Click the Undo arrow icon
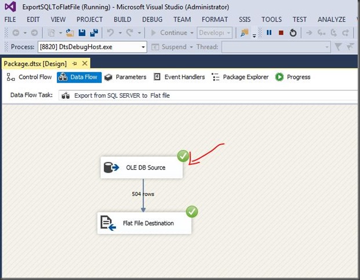Image resolution: width=360 pixels, height=280 pixels. pos(110,33)
